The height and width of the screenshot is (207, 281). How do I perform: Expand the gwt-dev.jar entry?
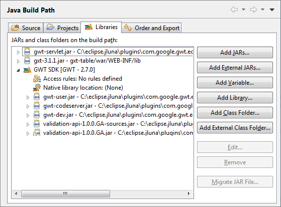pyautogui.click(x=28, y=115)
